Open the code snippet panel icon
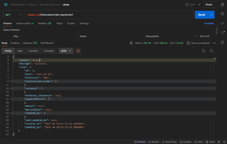Viewport: 227px width, 144px height. coord(222,23)
